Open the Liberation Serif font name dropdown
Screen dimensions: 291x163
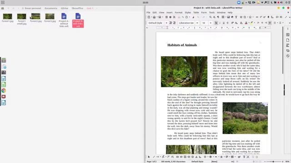[x=197, y=23]
